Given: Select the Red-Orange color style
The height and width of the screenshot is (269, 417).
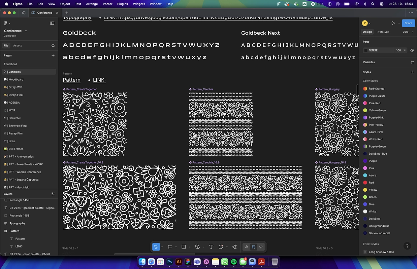Looking at the screenshot, I should click(x=376, y=89).
